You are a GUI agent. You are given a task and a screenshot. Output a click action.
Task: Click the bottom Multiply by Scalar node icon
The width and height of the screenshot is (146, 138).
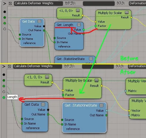click(97, 80)
